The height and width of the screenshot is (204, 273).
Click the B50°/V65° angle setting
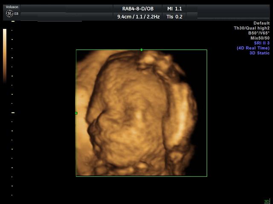(x=259, y=33)
